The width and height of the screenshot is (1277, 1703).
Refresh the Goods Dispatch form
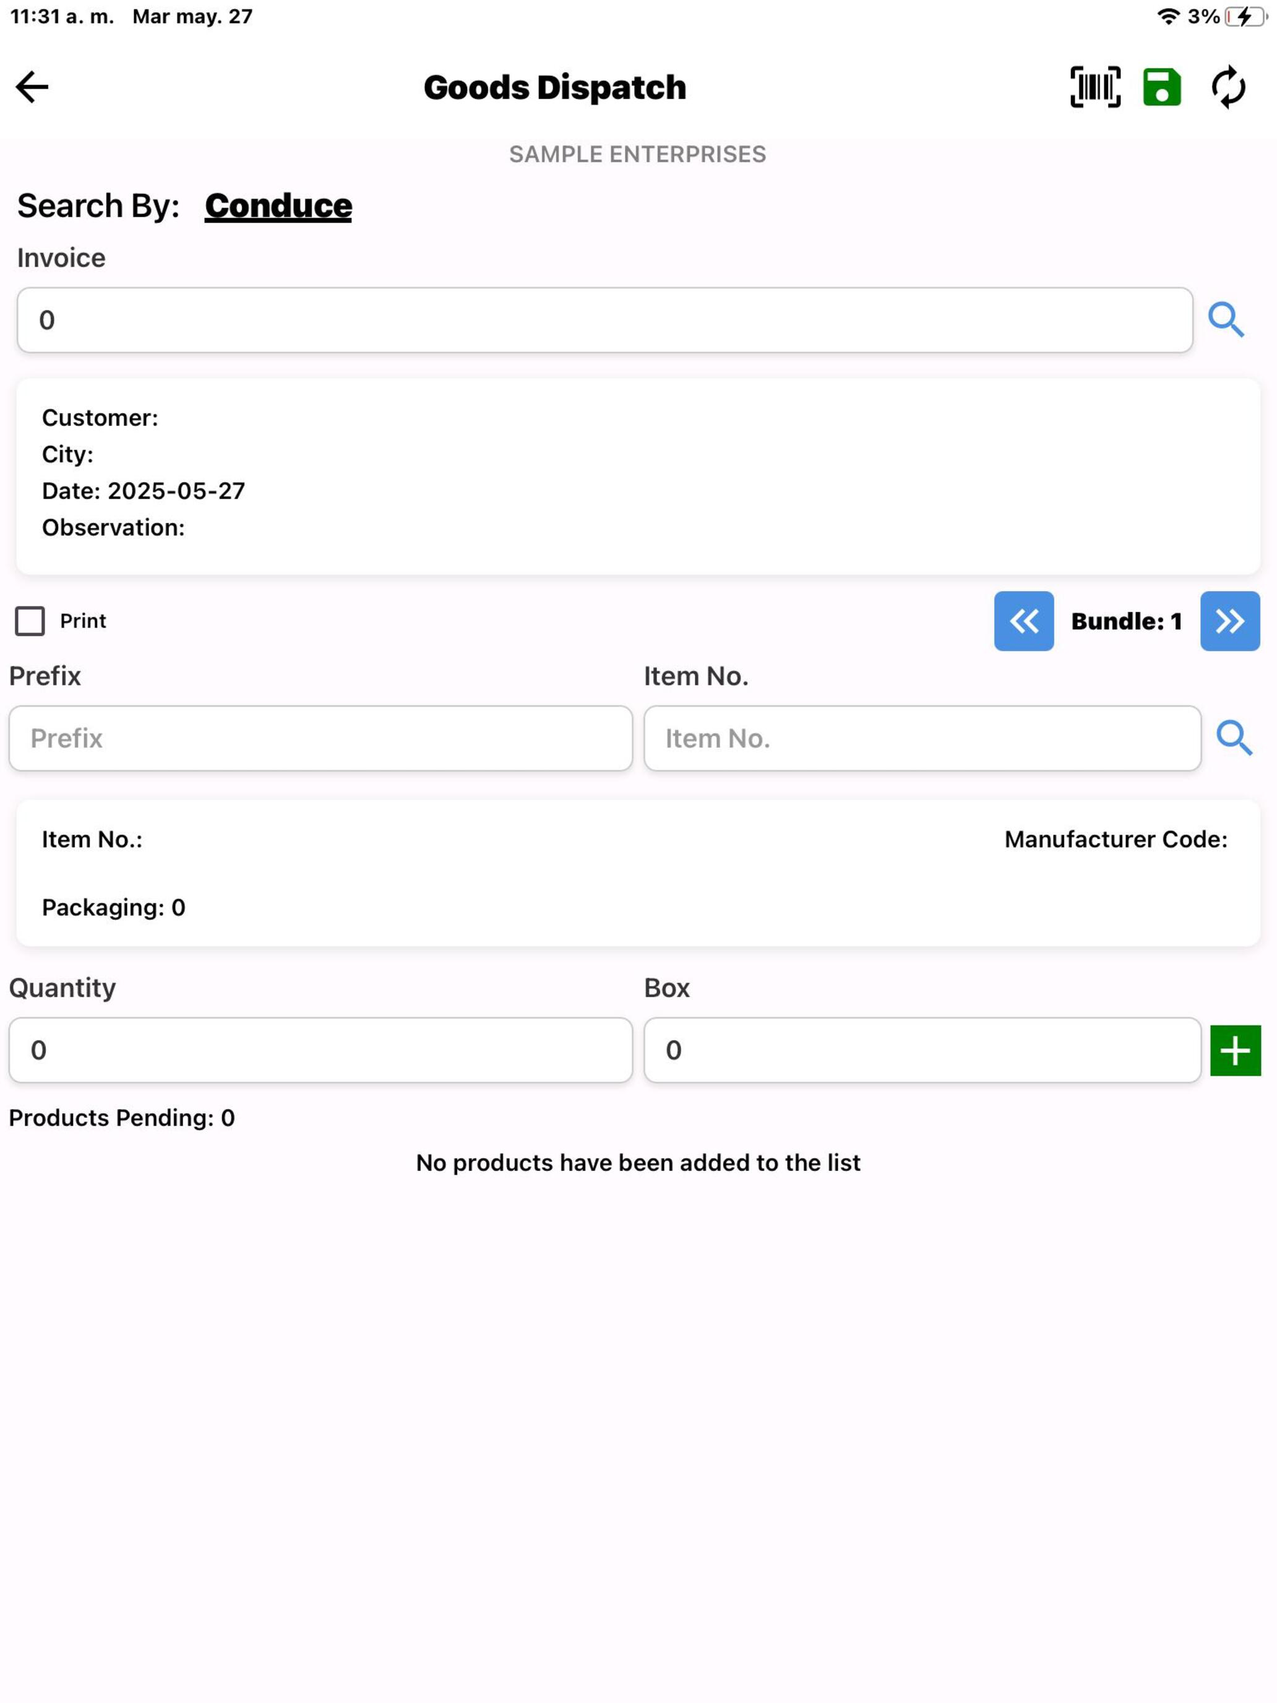pyautogui.click(x=1229, y=87)
